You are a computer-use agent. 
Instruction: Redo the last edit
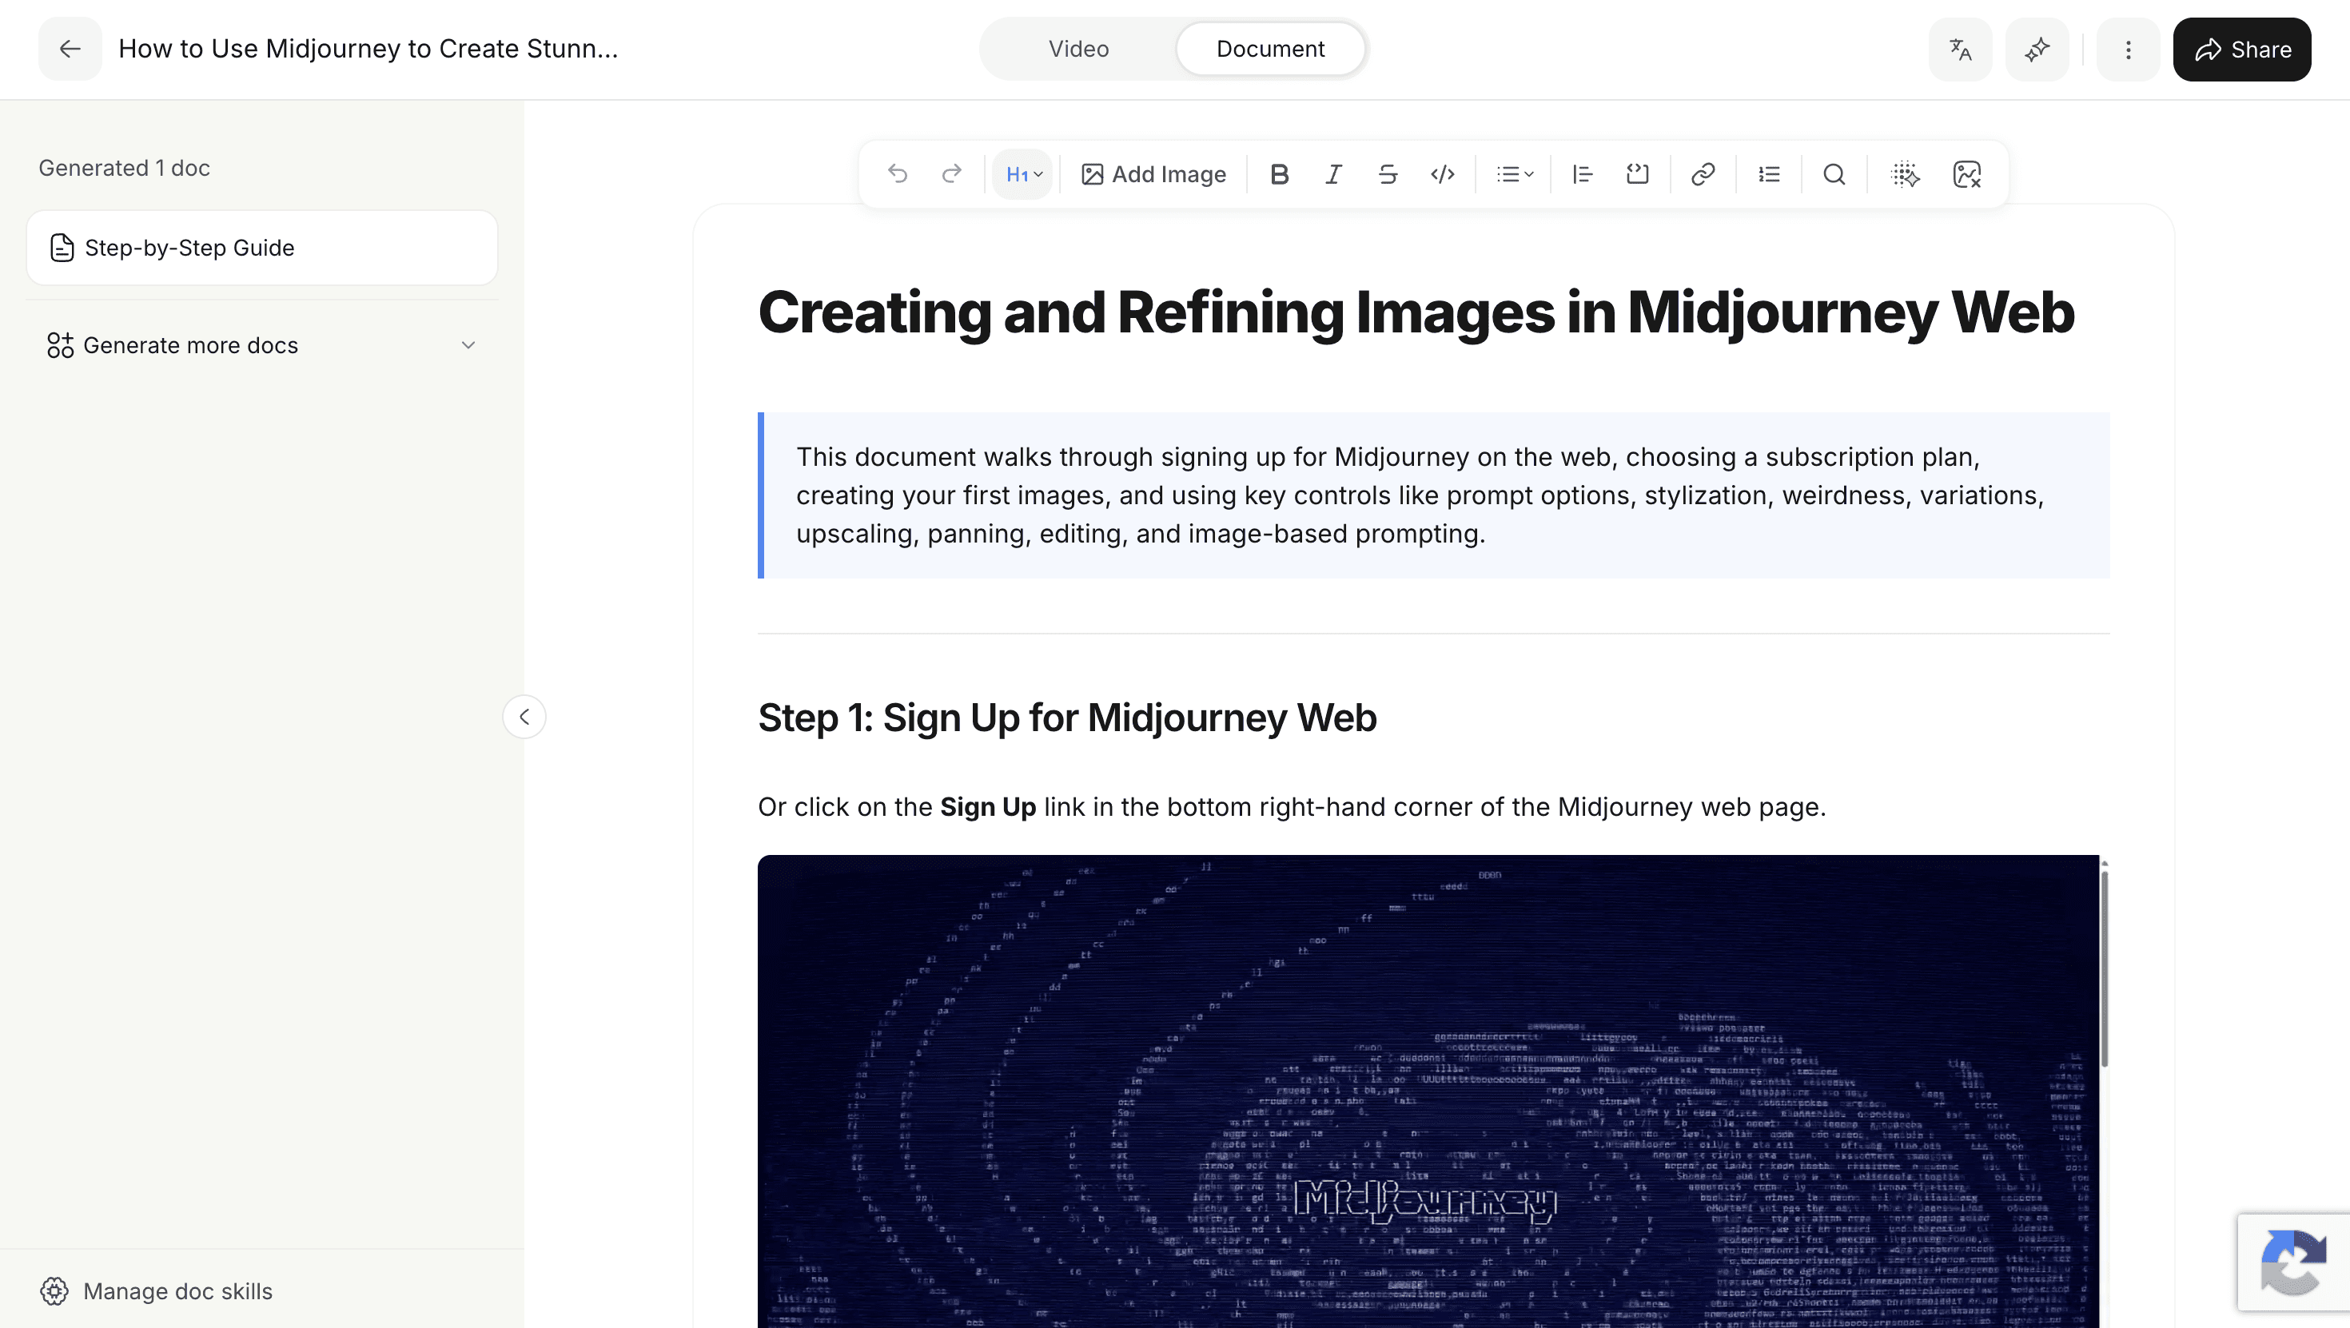pos(951,174)
